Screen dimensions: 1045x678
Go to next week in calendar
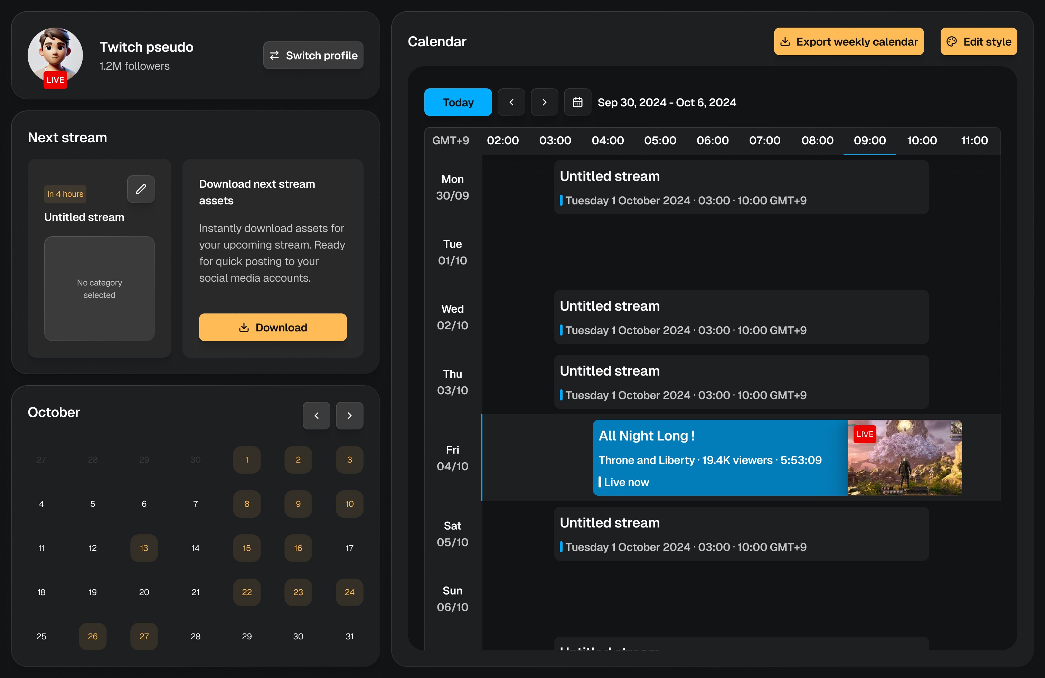(544, 102)
